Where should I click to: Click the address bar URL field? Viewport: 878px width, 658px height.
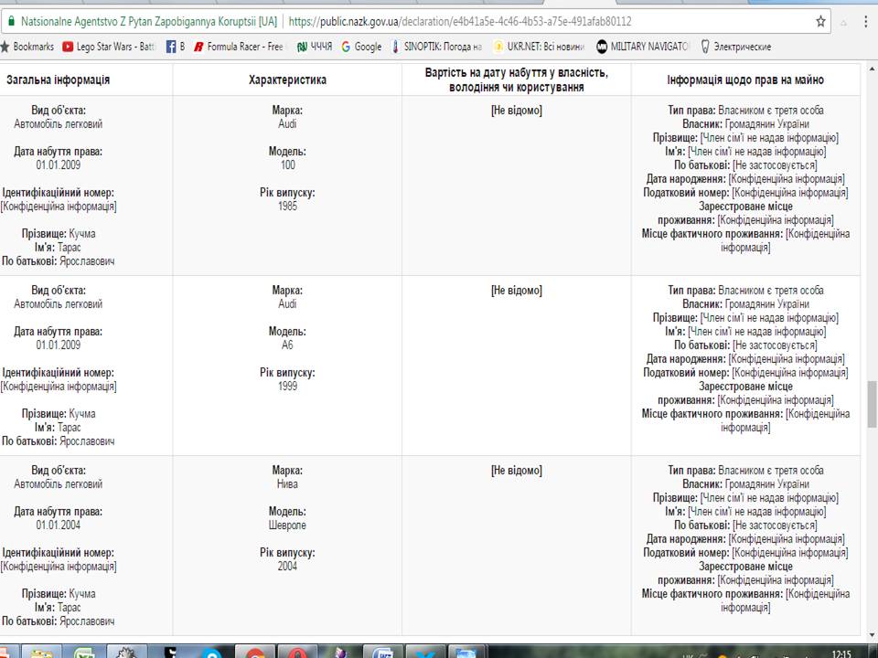[549, 21]
